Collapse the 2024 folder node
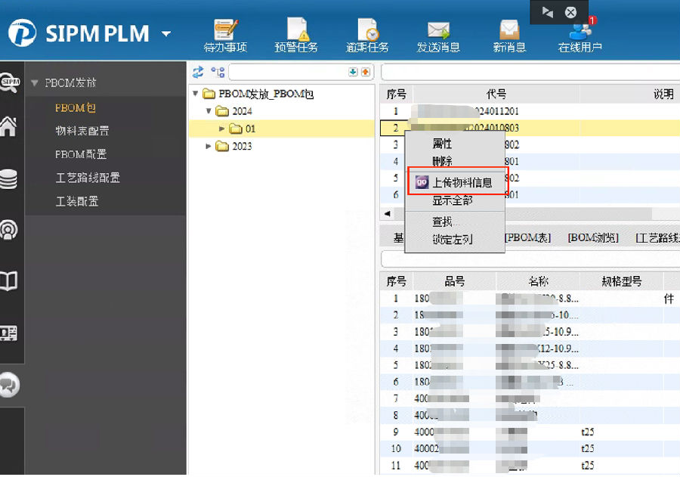680x477 pixels. pos(209,111)
